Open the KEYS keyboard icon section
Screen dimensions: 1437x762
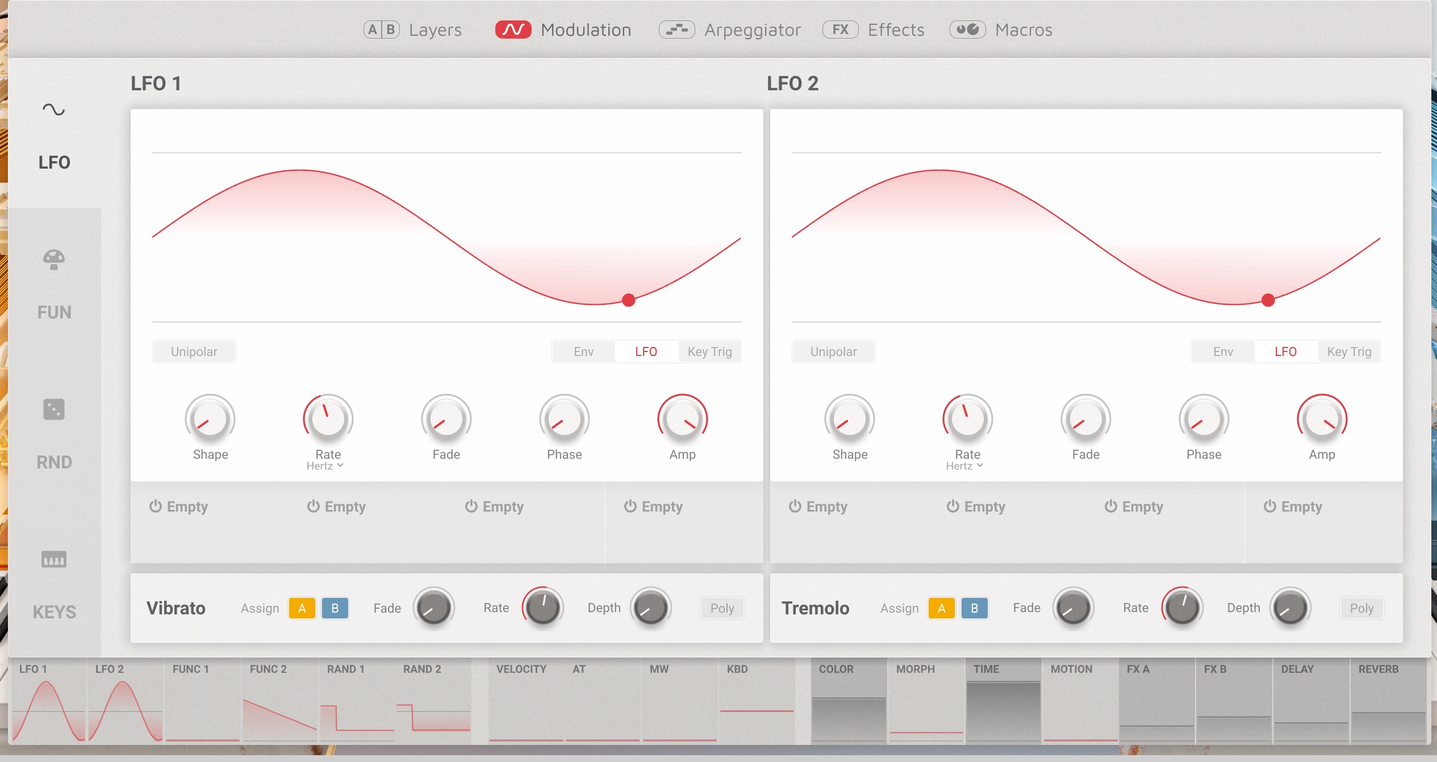tap(54, 559)
